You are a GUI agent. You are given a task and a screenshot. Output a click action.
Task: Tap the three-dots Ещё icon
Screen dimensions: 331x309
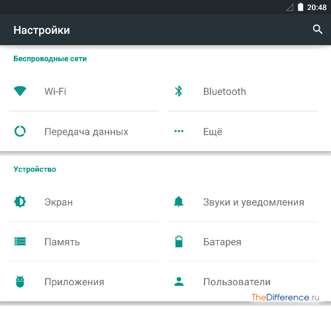(179, 131)
